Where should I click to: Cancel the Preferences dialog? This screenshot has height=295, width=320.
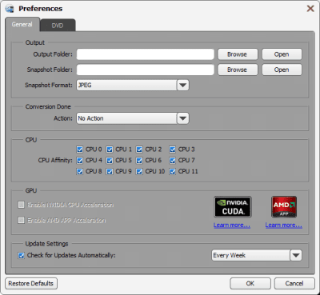coord(294,284)
